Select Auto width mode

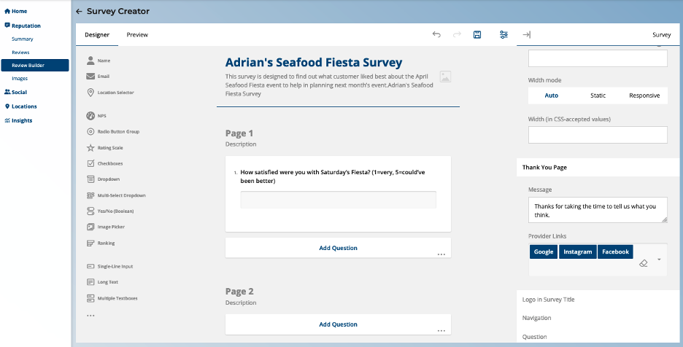[551, 95]
